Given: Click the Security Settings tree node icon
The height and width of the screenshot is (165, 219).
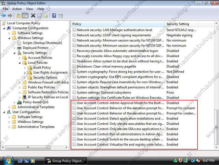Looking at the screenshot, I should [19, 53].
